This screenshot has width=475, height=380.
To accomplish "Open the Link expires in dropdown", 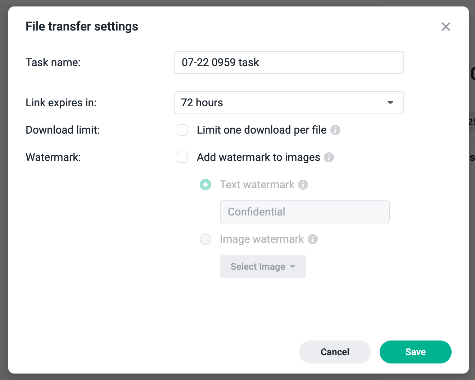I will pos(289,103).
